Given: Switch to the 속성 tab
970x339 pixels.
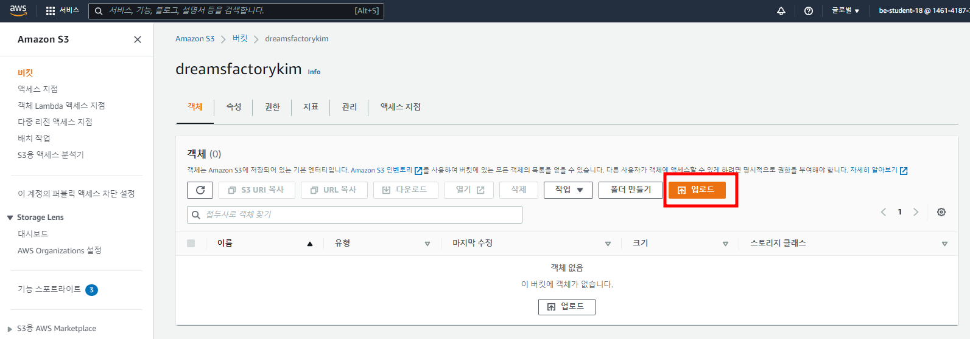Looking at the screenshot, I should click(234, 107).
